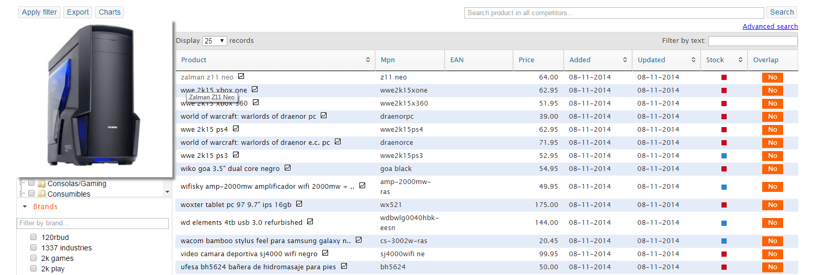
Task: Open chart icon beside warlords of draenor e.c. pc
Action: click(337, 142)
